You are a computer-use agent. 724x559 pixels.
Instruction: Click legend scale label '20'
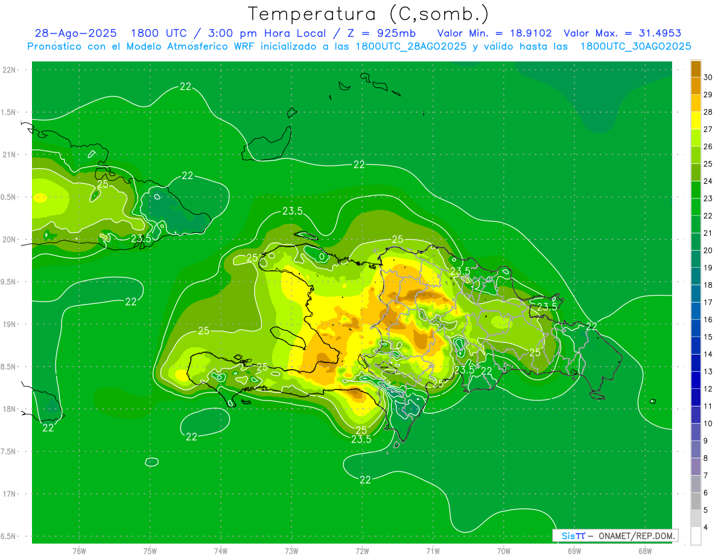(x=708, y=250)
